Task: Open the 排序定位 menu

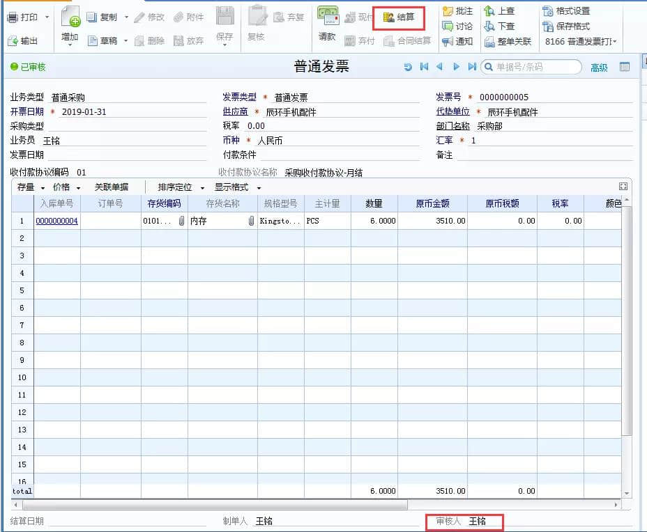Action: coord(181,187)
